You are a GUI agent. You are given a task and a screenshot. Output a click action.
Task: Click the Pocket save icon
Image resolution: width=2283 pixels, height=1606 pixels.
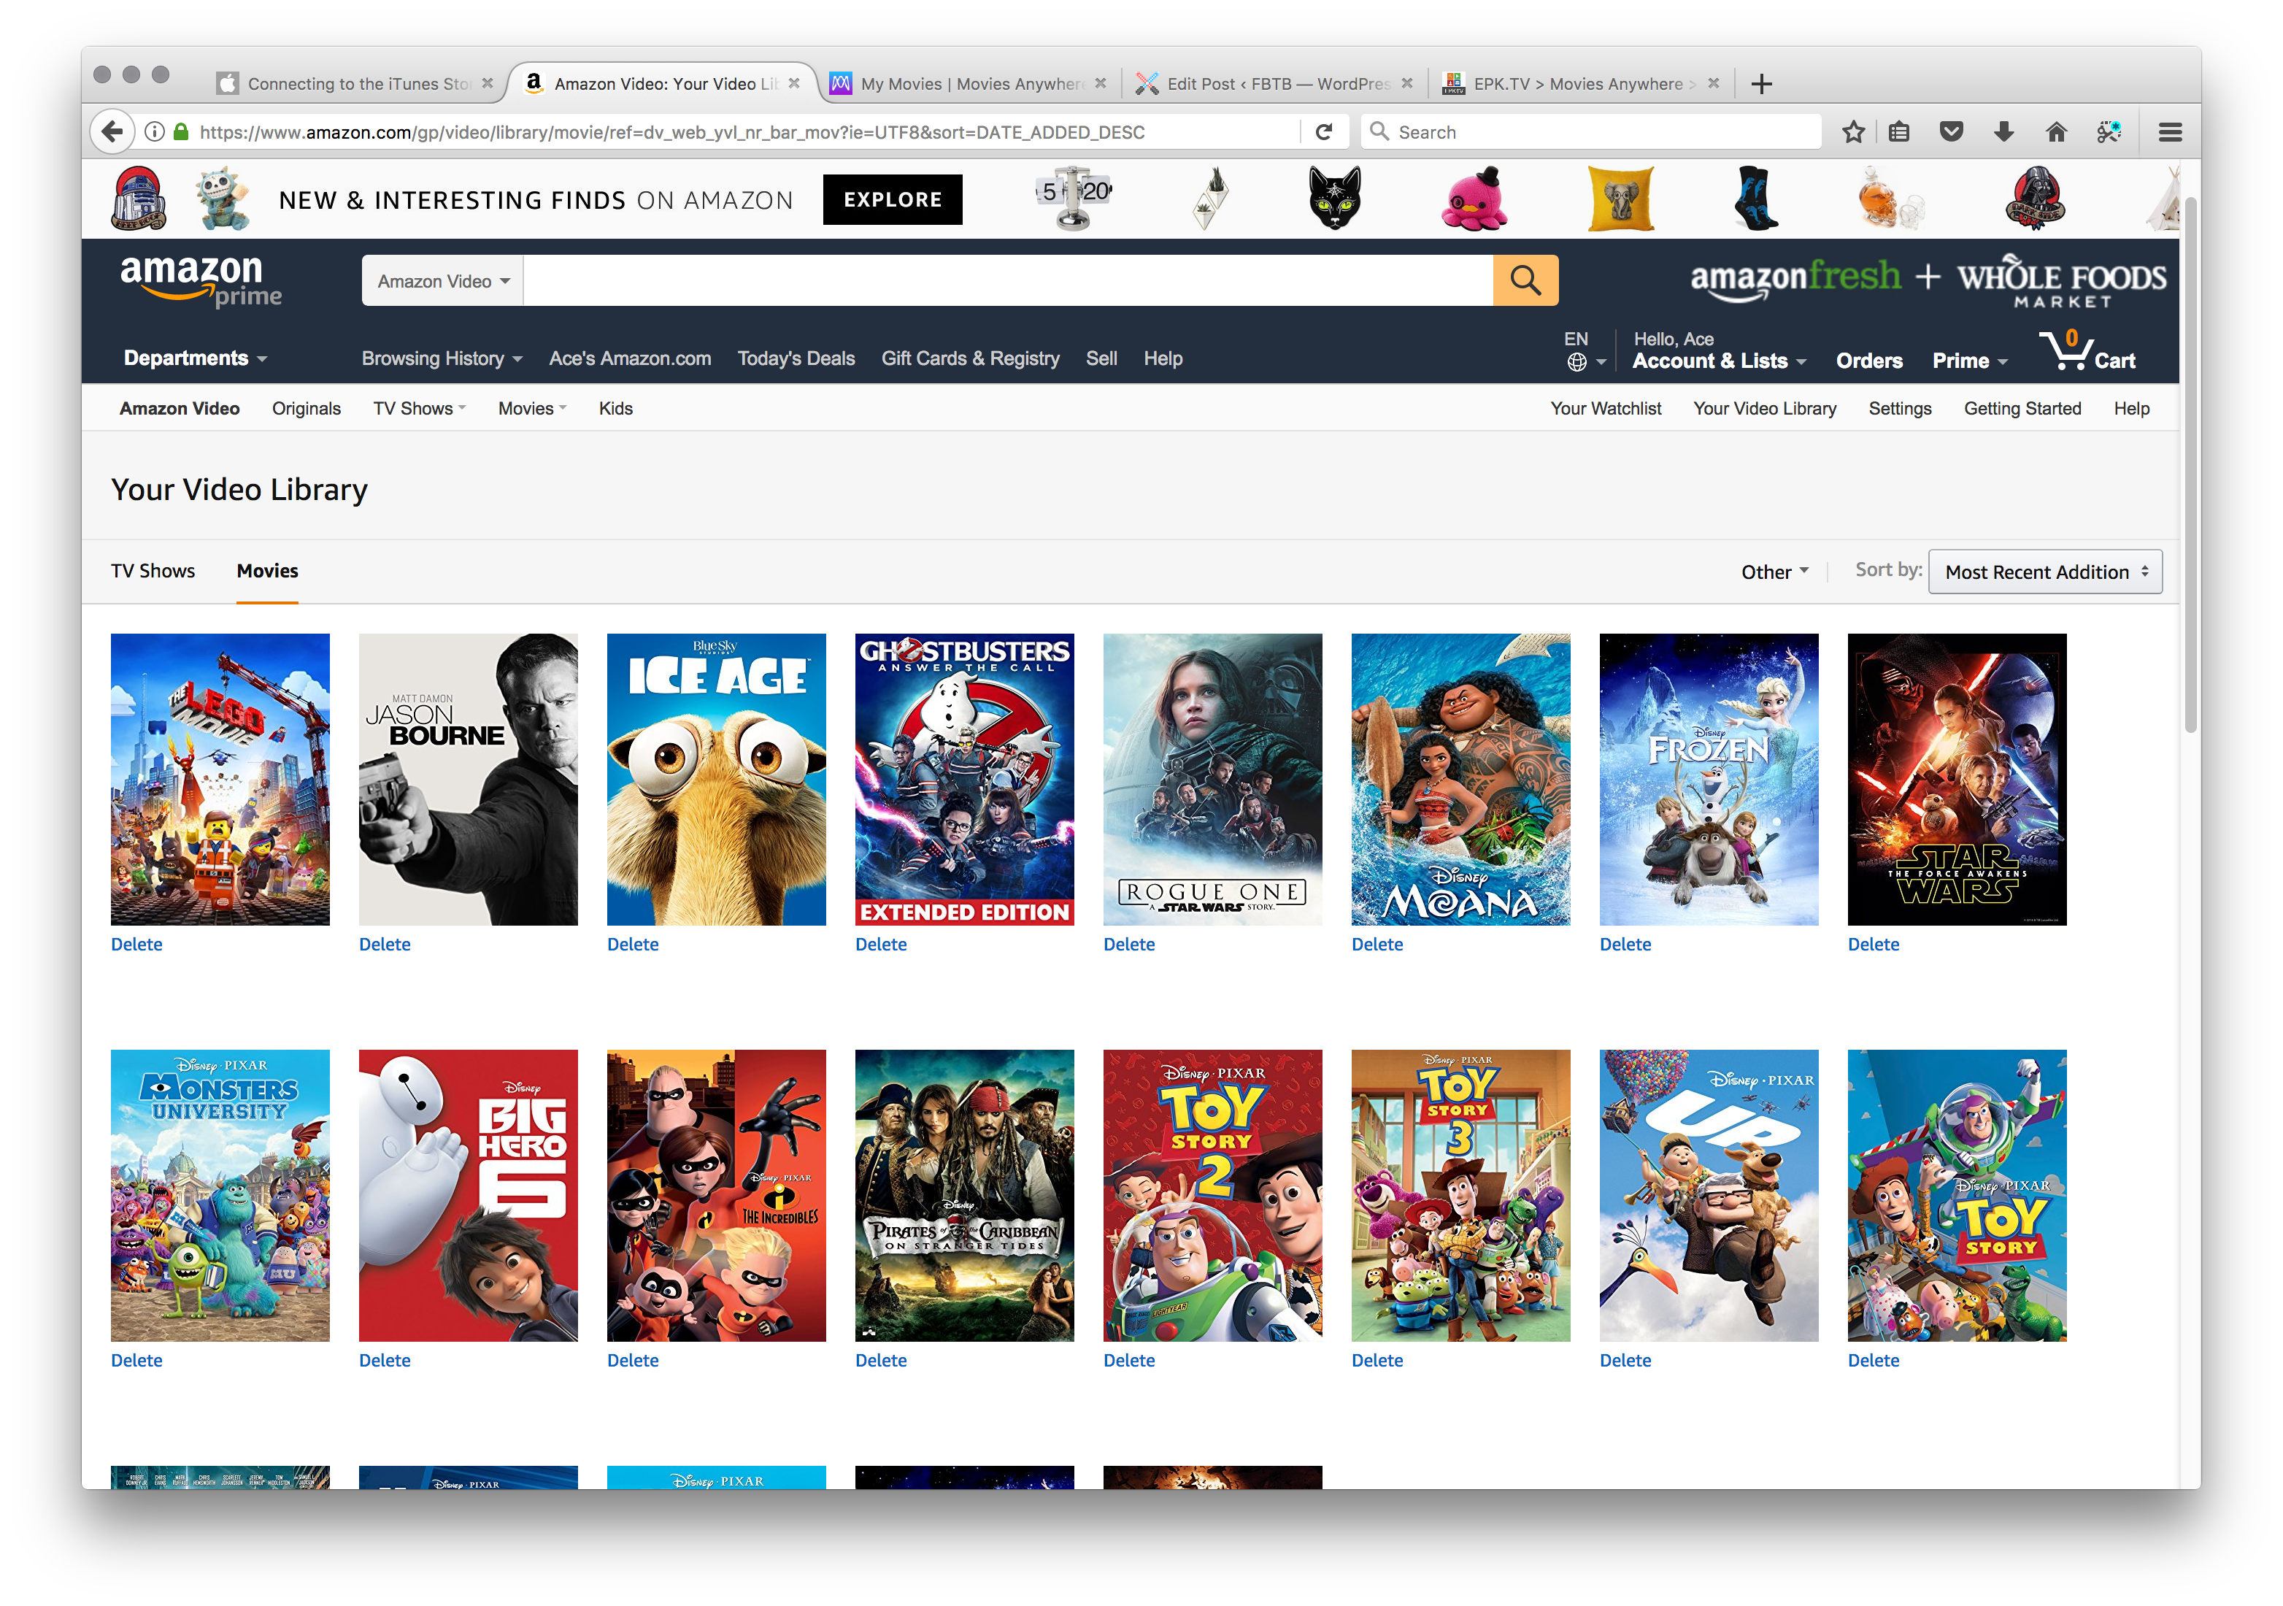pyautogui.click(x=1951, y=131)
